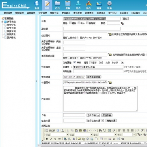Click the eraser remove-format icon in the editor

point(114,130)
